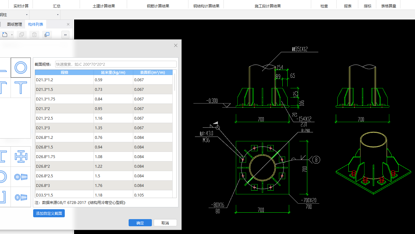Open the 实时计算 ribbon group
Screen dimensions: 415x234
[x=21, y=6]
